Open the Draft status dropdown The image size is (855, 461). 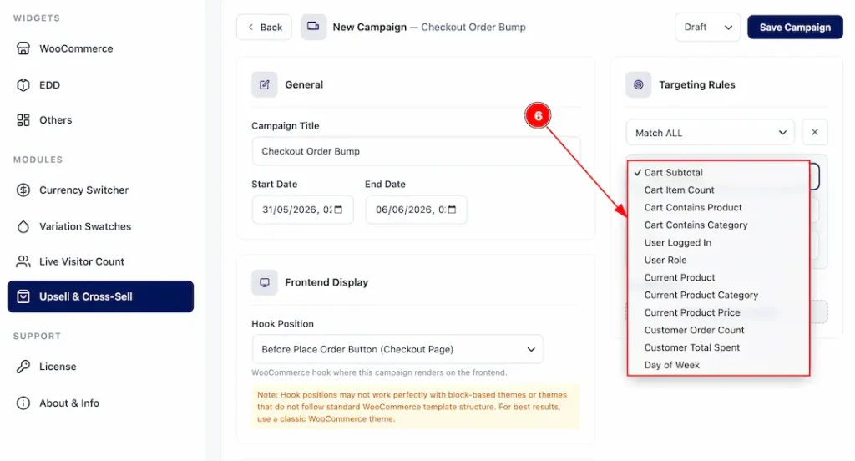click(707, 28)
